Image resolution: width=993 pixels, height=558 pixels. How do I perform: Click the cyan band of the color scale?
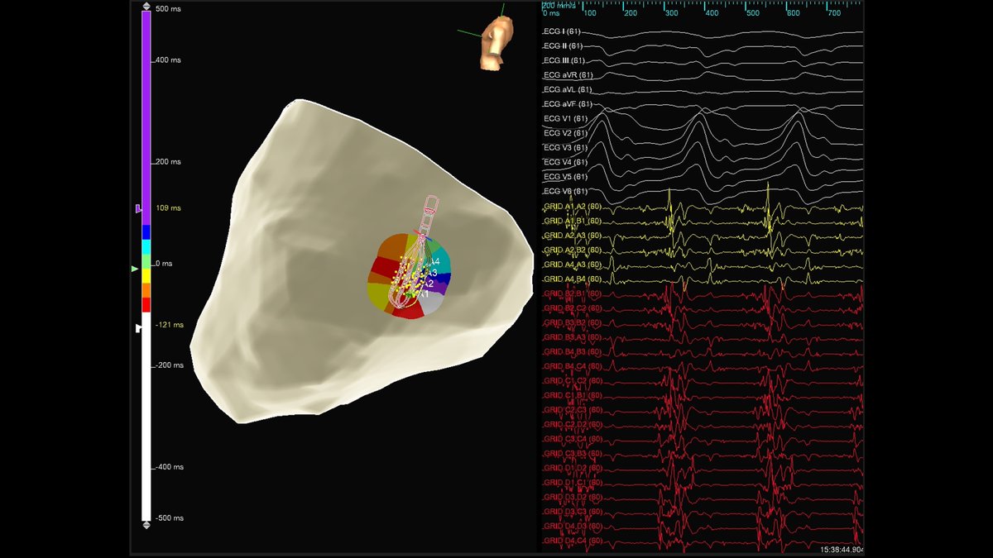[146, 247]
